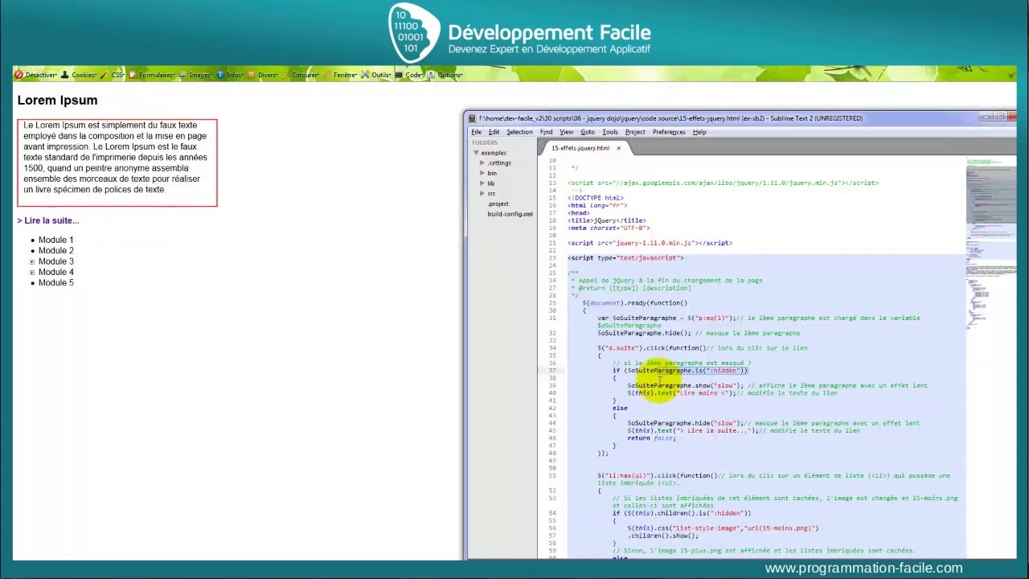Open the Tools menu
1029x579 pixels.
pyautogui.click(x=610, y=132)
